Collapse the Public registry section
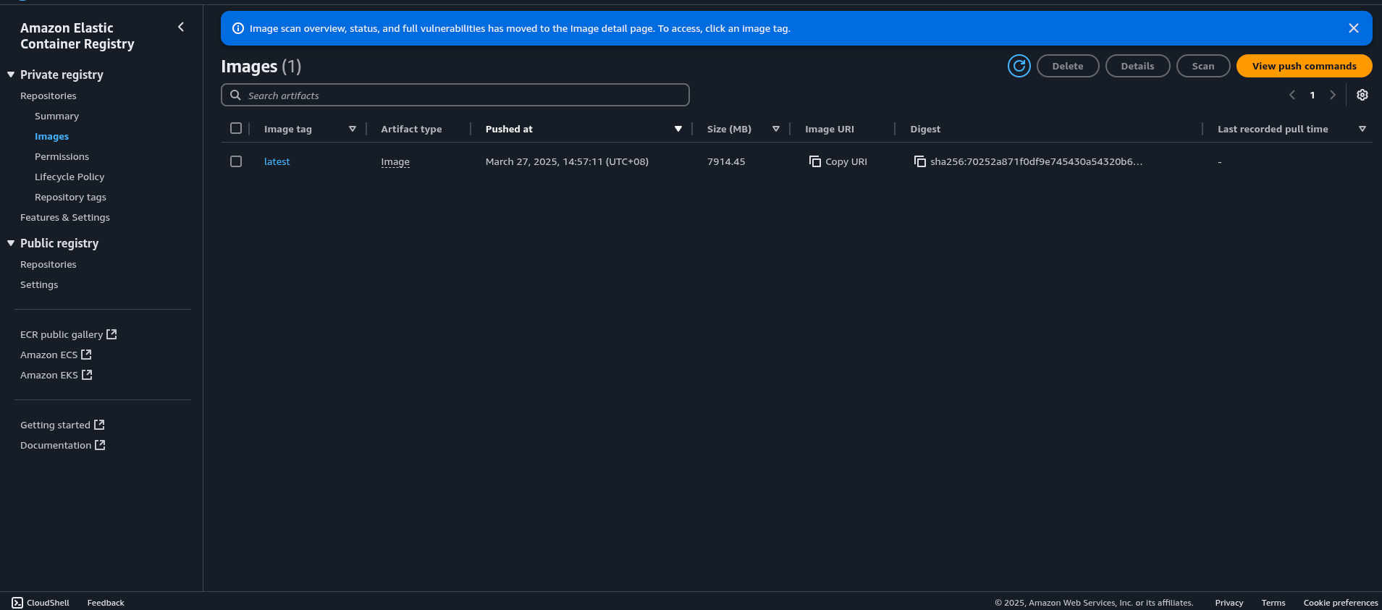This screenshot has width=1382, height=610. 11,243
